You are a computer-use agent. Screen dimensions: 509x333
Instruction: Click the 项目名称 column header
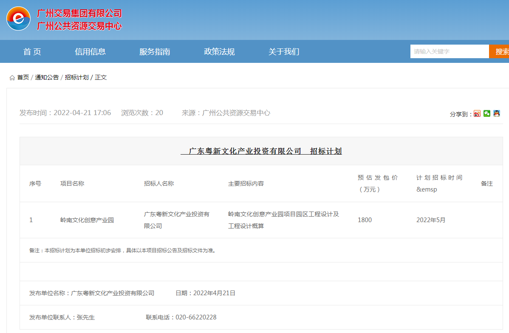point(72,183)
